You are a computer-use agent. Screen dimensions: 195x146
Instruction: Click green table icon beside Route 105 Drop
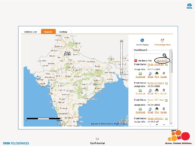(x=166, y=84)
